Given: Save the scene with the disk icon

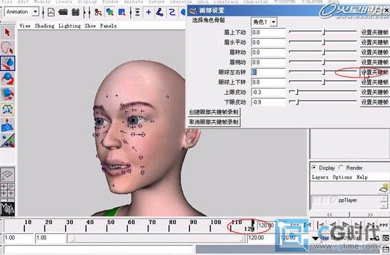Looking at the screenshot, I should point(76,12).
